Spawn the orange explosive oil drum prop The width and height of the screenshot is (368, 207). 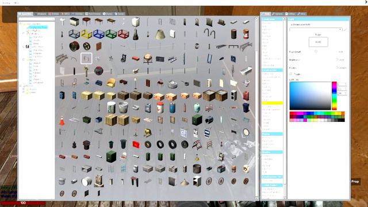coord(246,34)
